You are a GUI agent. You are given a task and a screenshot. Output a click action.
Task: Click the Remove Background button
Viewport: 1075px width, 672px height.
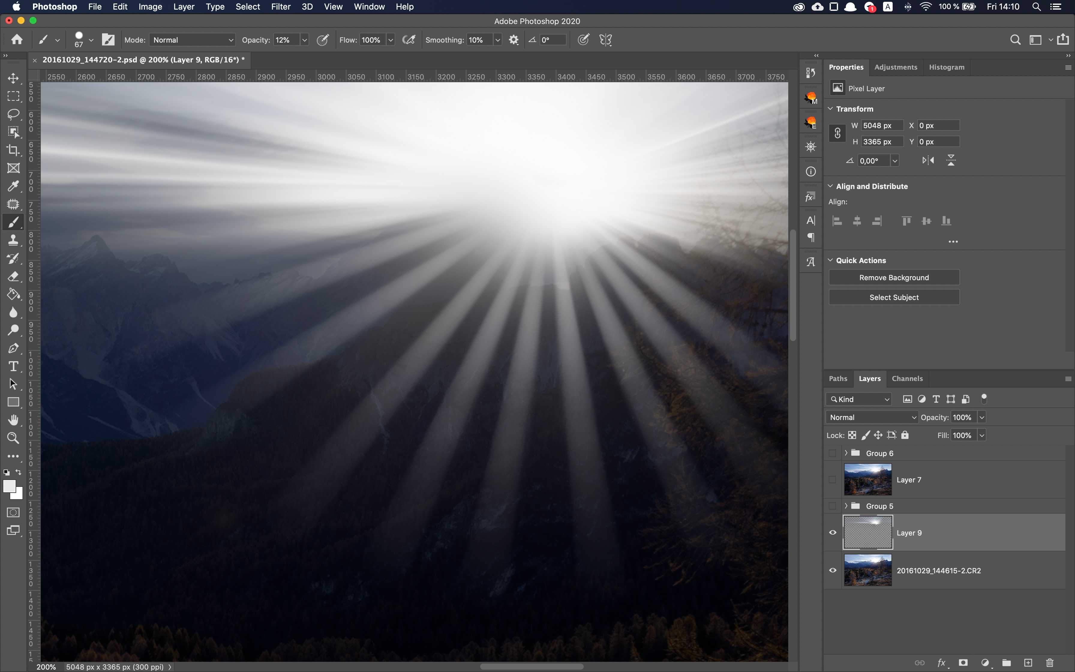(x=893, y=277)
